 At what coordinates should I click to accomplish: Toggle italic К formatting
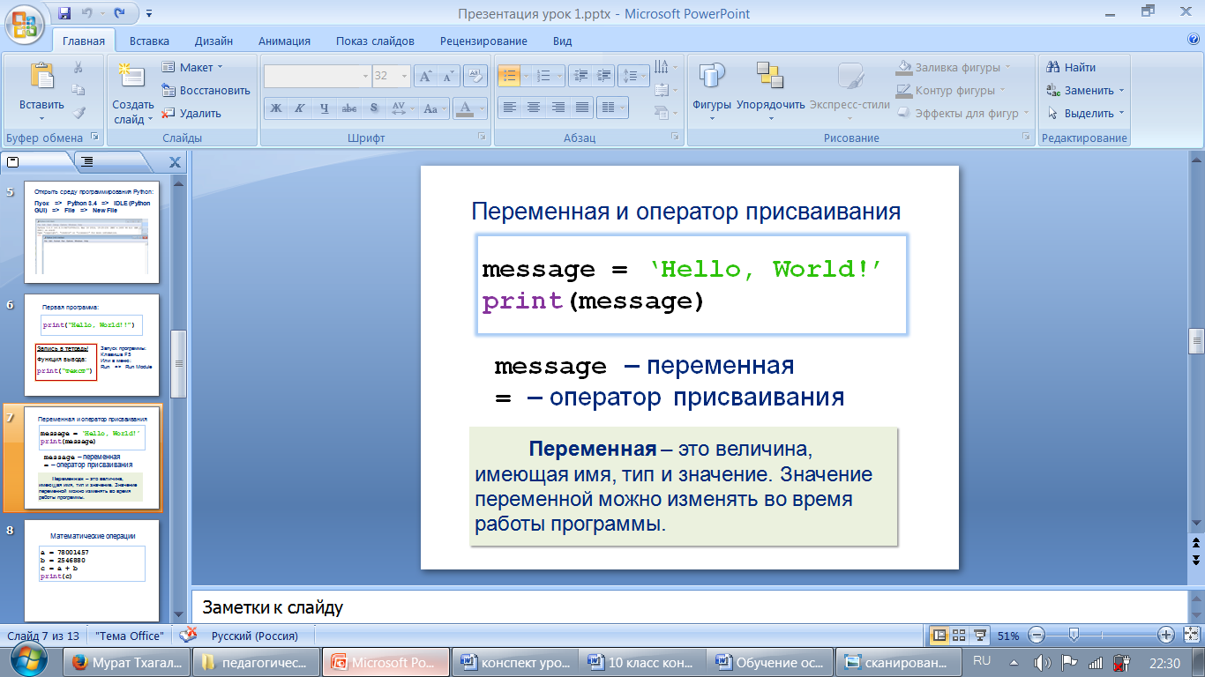300,108
